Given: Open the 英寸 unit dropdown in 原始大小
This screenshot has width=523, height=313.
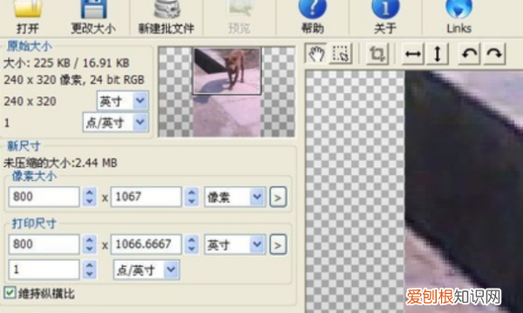Looking at the screenshot, I should [x=123, y=101].
